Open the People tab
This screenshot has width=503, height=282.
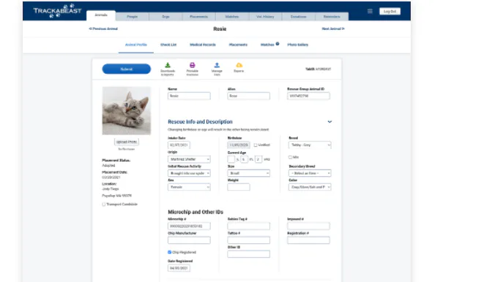coord(133,17)
